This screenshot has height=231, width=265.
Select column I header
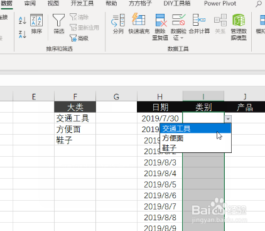click(203, 96)
